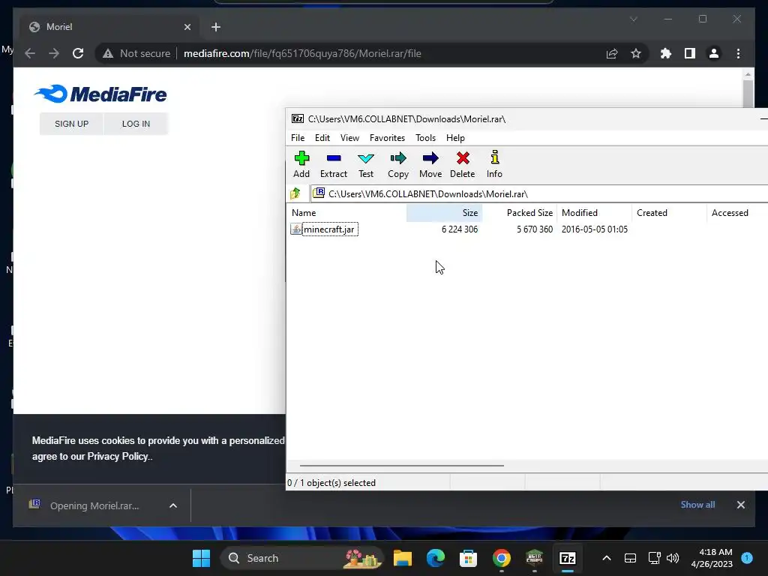The height and width of the screenshot is (576, 768).
Task: Share this page via Chrome share icon
Action: [x=612, y=53]
